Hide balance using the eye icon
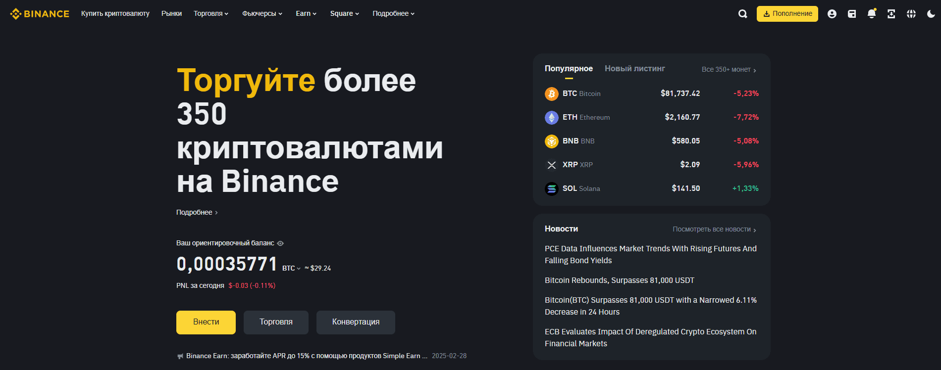Screen dimensions: 941x370 point(280,243)
